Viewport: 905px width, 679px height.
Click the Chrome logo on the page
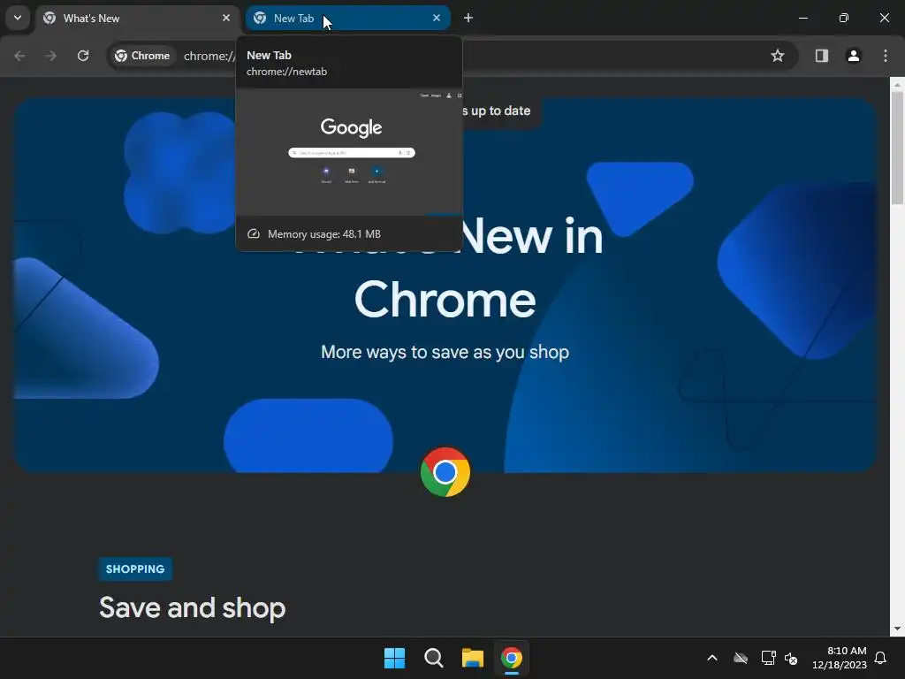(x=445, y=472)
